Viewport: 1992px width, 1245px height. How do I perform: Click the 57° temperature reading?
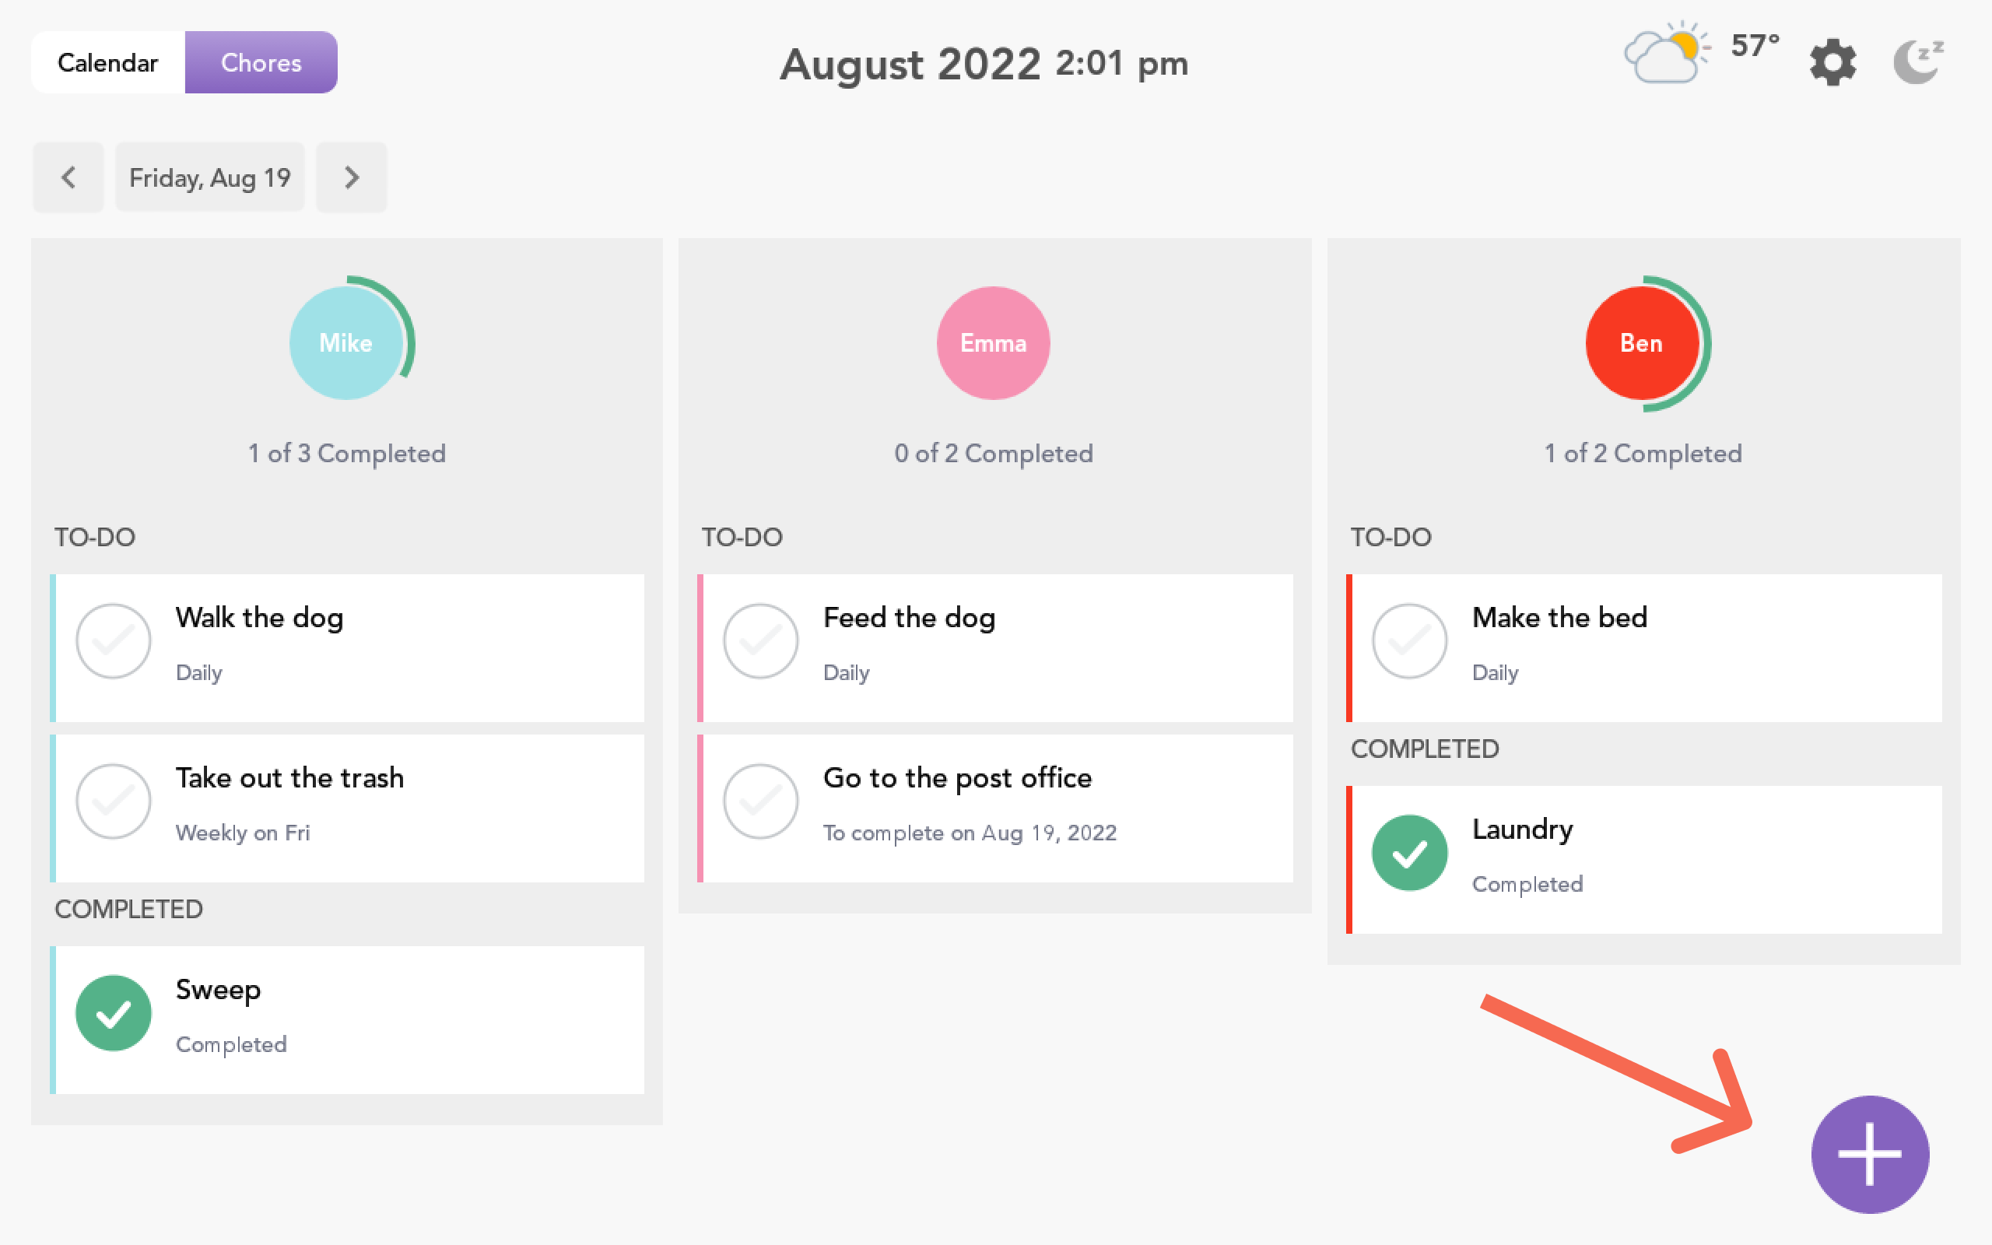pos(1755,45)
